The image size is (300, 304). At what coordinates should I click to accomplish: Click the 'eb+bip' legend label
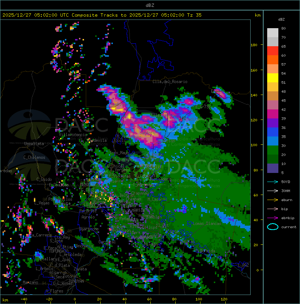point(288,218)
